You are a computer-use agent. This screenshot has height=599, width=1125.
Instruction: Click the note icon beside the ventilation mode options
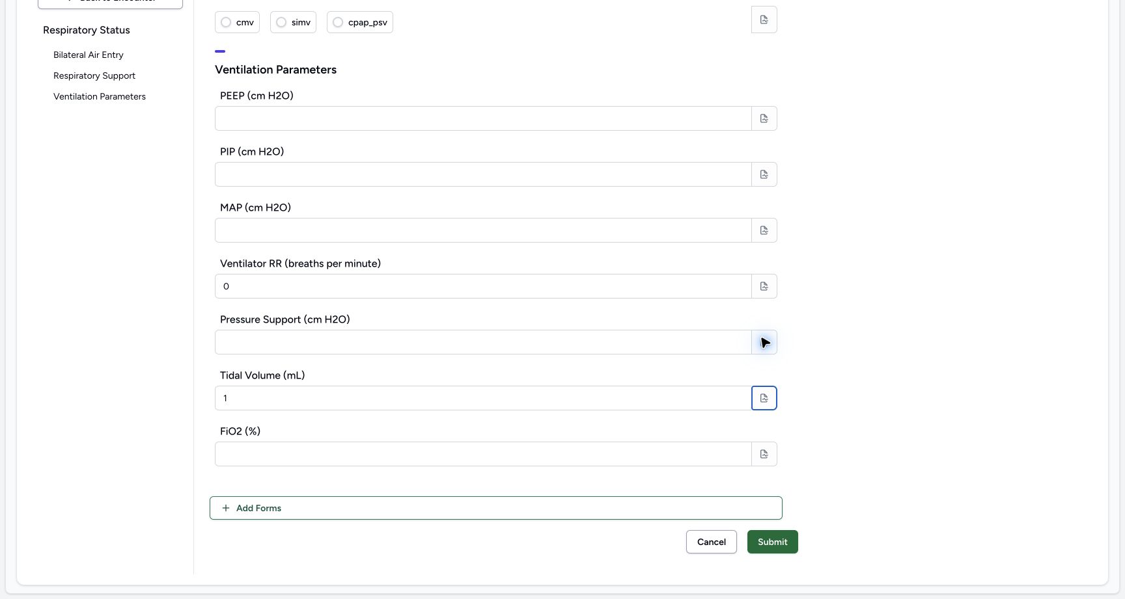pos(764,20)
